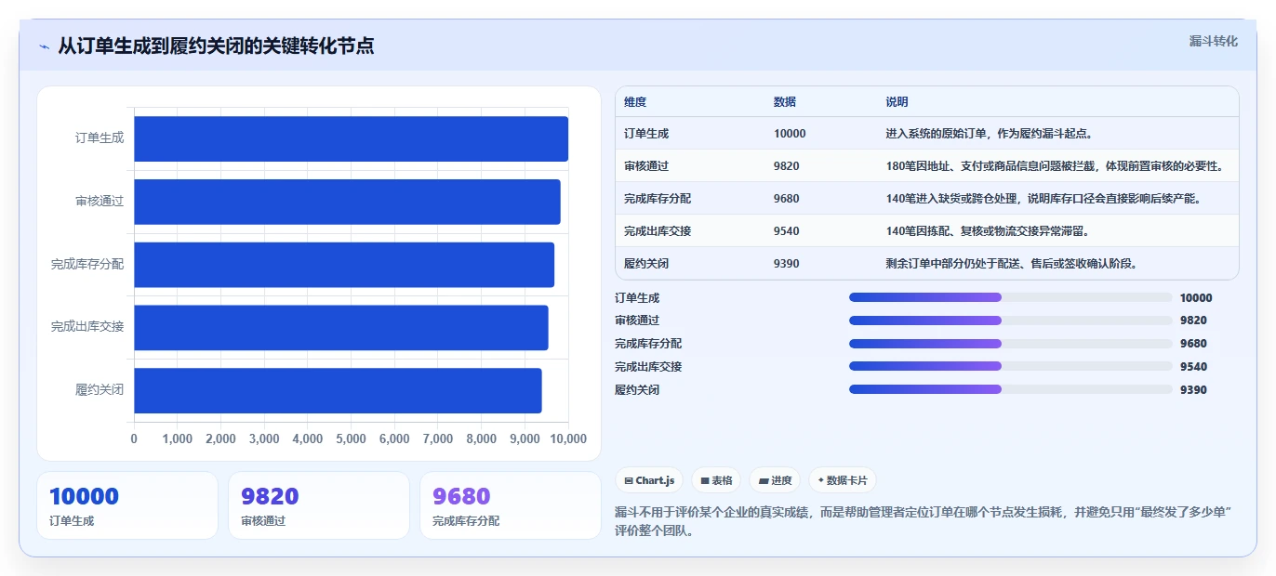Click the footnote paragraph starting 漏斗不用于评价
Image resolution: width=1276 pixels, height=576 pixels.
924,522
